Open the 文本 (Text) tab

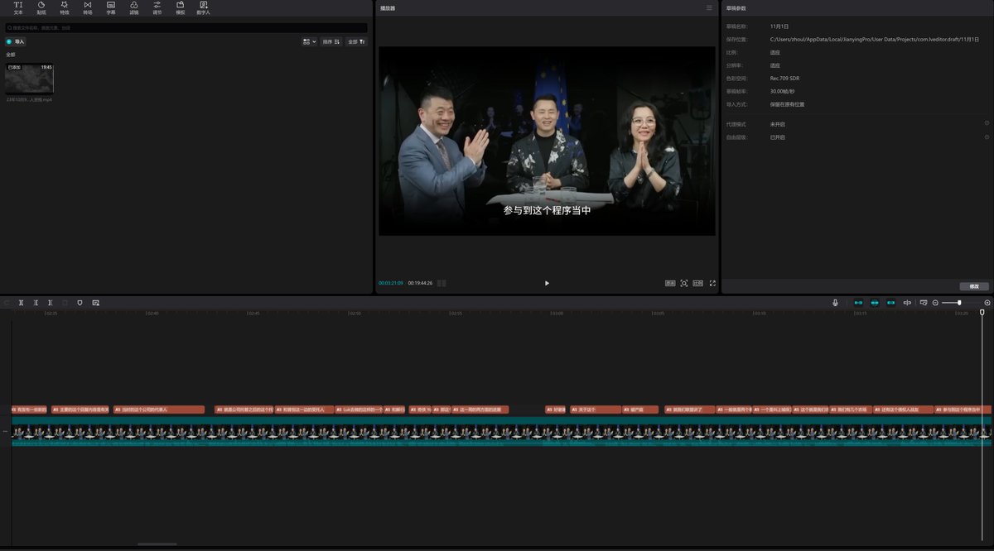click(18, 7)
